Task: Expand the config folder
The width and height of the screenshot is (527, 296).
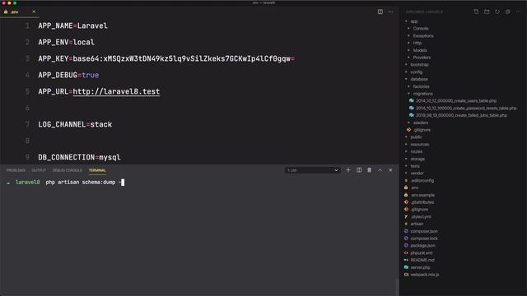Action: click(417, 72)
